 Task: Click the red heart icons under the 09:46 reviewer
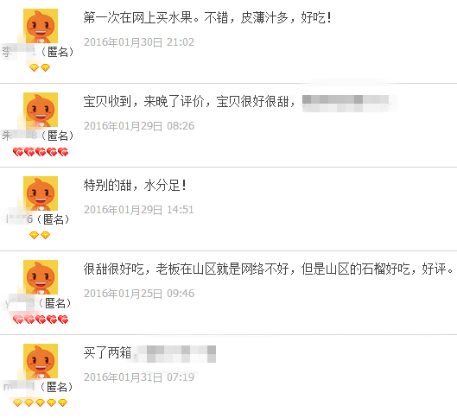coord(41,320)
